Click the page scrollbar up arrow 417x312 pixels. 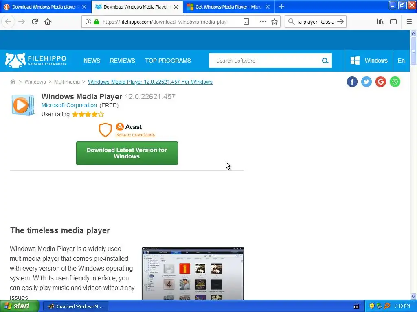click(413, 33)
